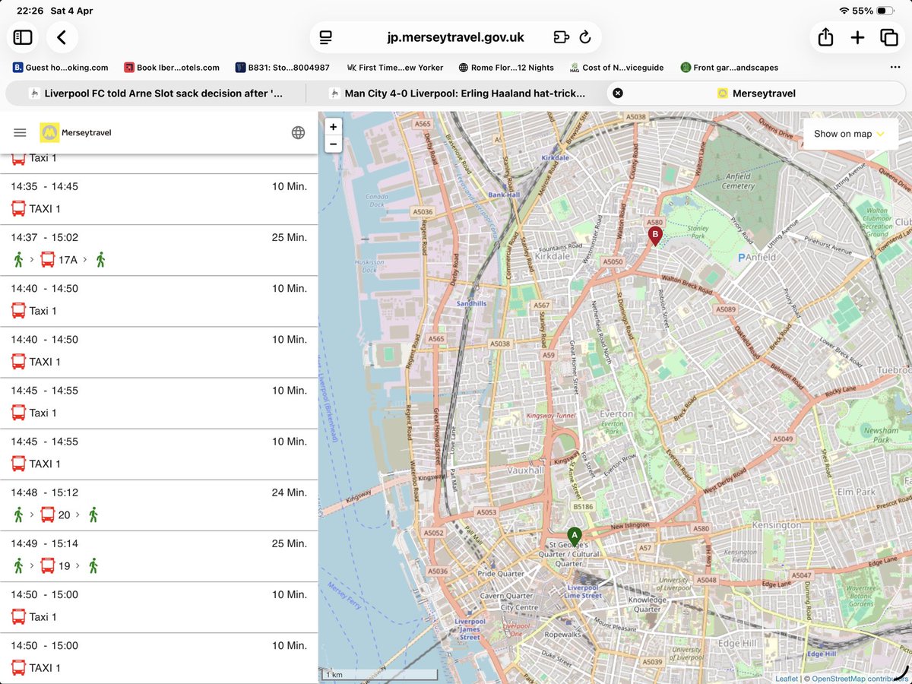Screen dimensions: 912x684
Task: Select the 14:49 - 15:14 journey time
Action: click(44, 543)
